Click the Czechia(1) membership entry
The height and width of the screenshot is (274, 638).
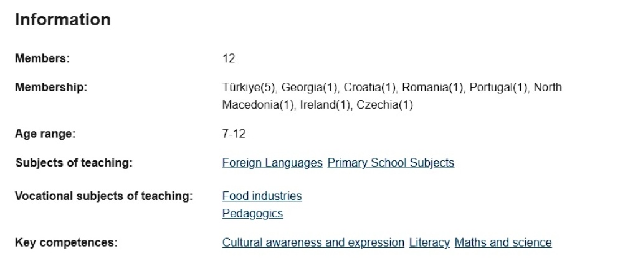coord(384,105)
